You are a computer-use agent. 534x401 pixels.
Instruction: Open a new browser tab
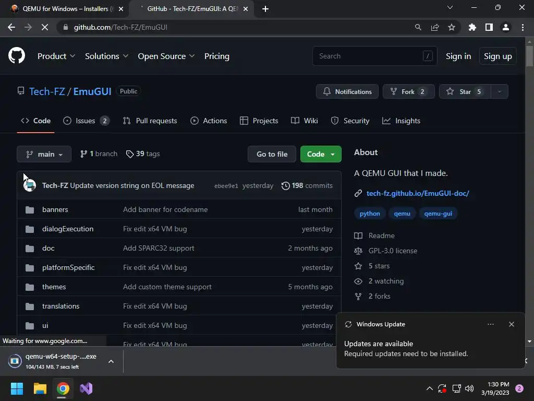click(x=265, y=9)
